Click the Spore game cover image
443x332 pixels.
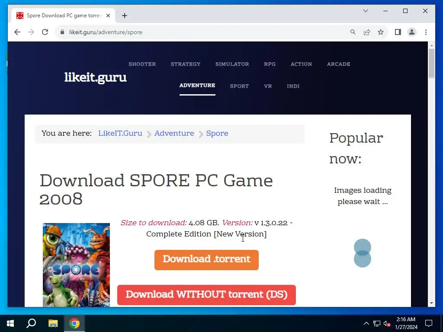tap(76, 265)
